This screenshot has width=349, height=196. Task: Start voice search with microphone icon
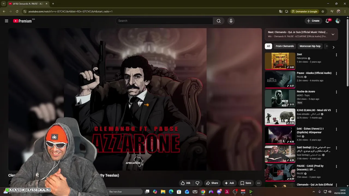click(x=231, y=21)
